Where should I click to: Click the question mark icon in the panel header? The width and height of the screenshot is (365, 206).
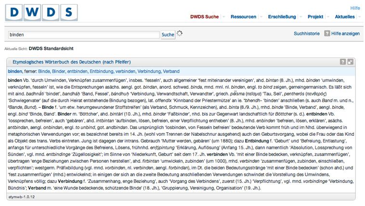pos(343,62)
